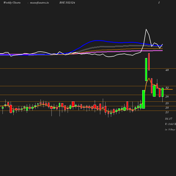The width and height of the screenshot is (176, 176).
Task: Click the 'in 5 Days' text
Action: pyautogui.click(x=170, y=130)
